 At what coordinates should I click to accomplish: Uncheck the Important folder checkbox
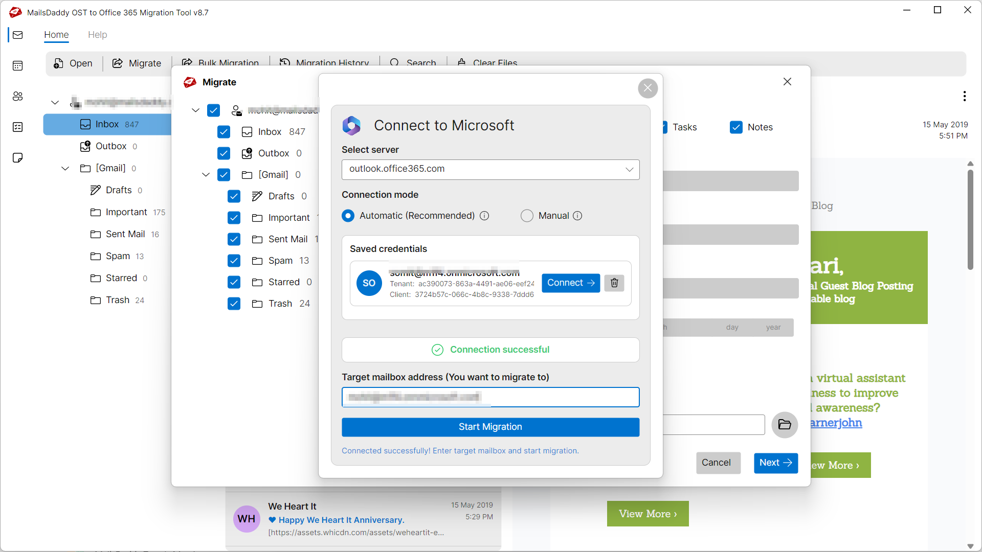pos(234,218)
